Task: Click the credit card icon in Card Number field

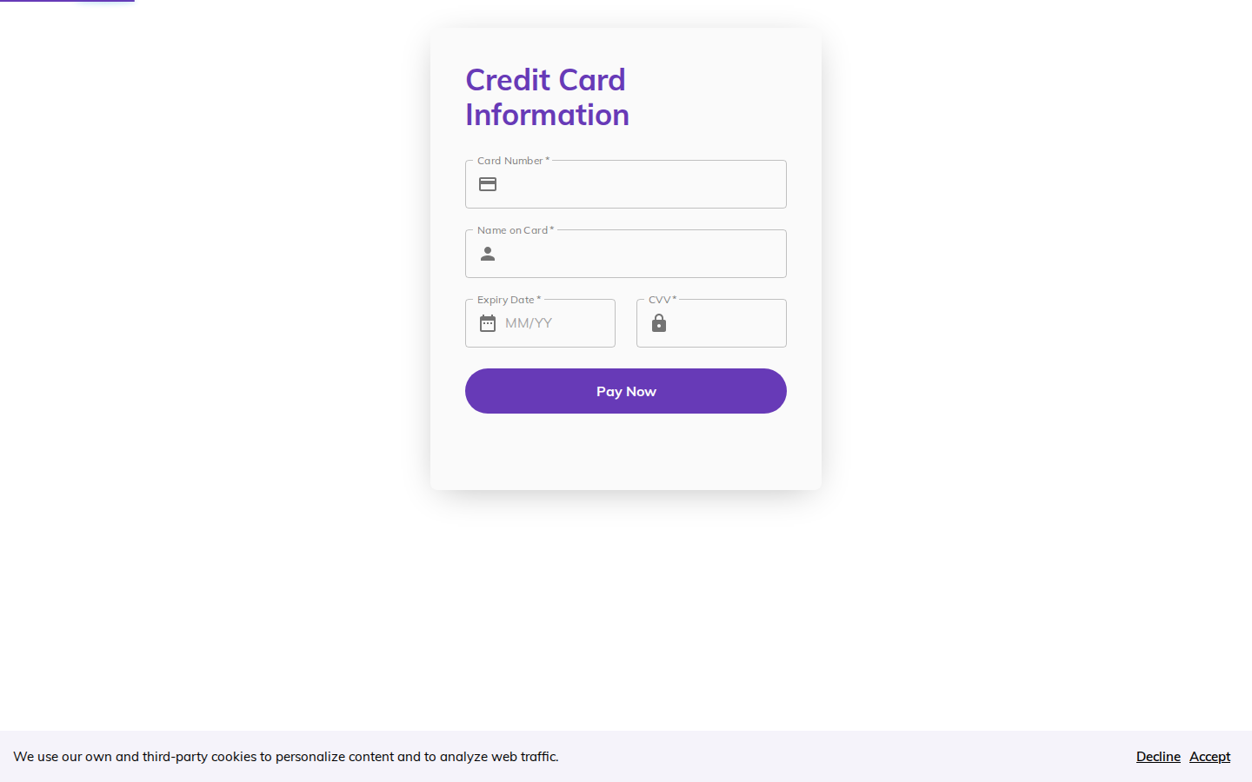Action: coord(488,184)
